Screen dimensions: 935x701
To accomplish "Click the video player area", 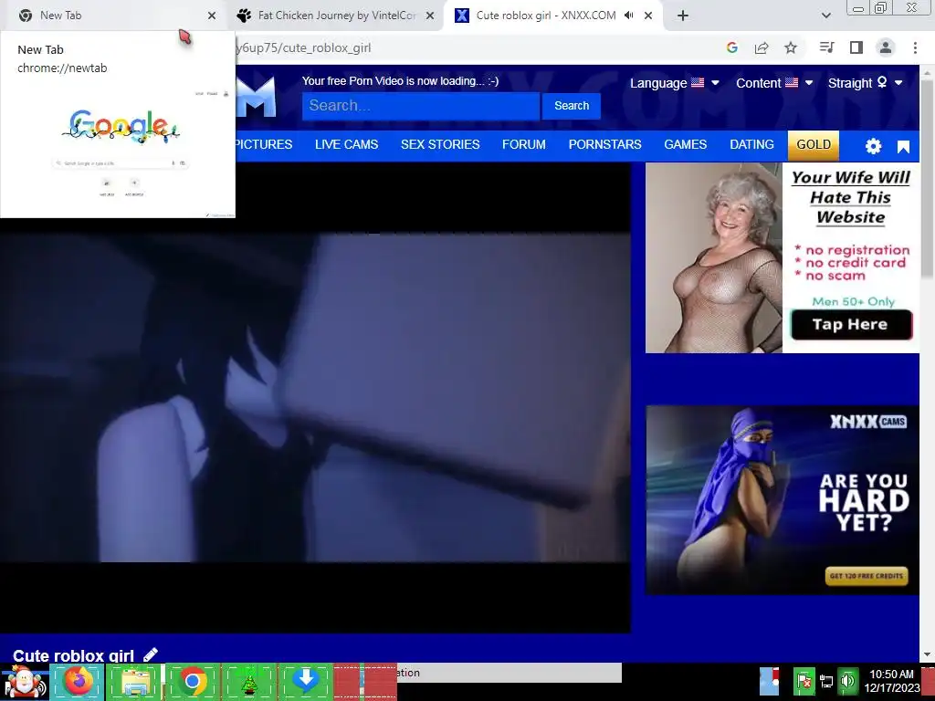I will click(x=315, y=398).
